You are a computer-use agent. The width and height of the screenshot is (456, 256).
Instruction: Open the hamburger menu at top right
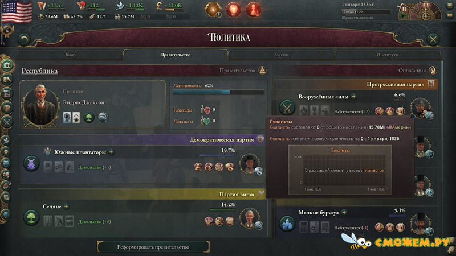pos(450,5)
